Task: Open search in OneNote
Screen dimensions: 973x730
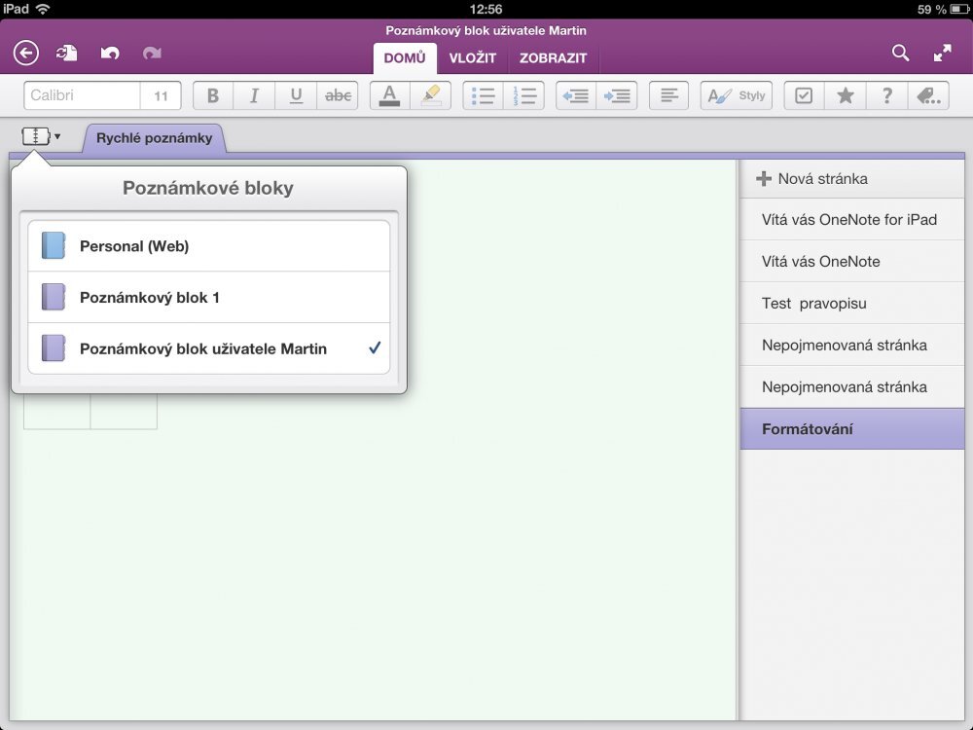Action: pos(900,54)
